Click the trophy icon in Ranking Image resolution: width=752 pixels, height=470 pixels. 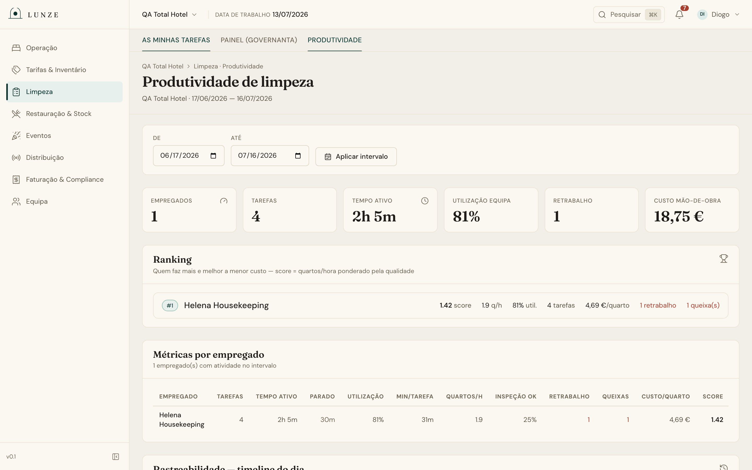tap(724, 258)
